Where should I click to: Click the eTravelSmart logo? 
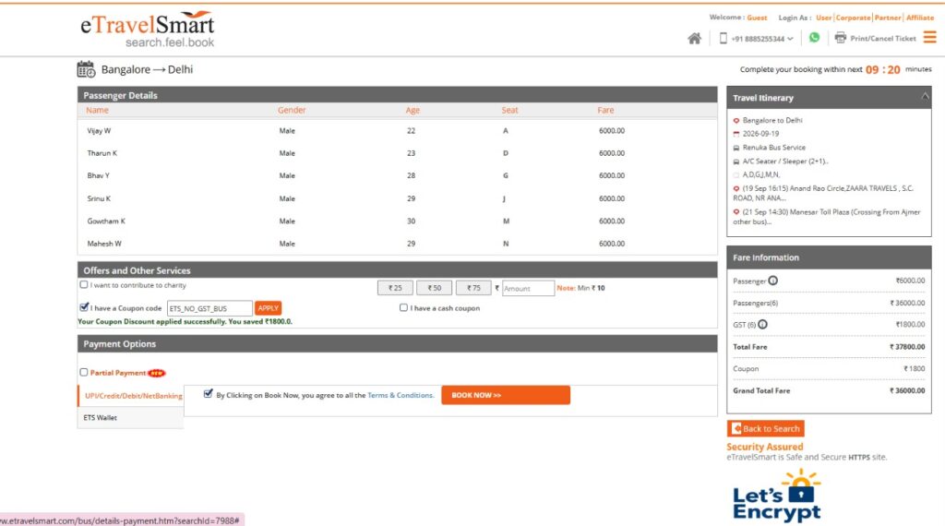[x=148, y=29]
